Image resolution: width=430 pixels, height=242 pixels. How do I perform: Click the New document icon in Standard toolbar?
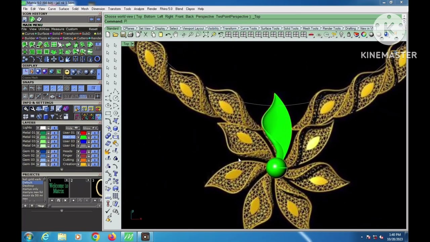click(108, 35)
